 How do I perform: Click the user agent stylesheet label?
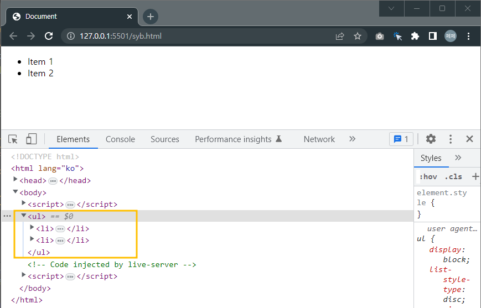click(452, 228)
